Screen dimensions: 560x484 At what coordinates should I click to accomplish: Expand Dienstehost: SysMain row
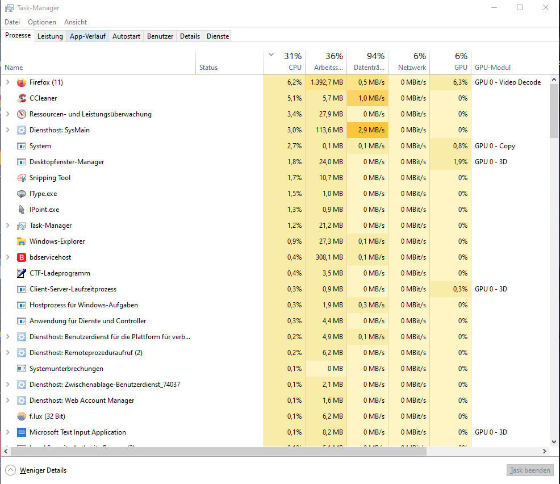(7, 130)
